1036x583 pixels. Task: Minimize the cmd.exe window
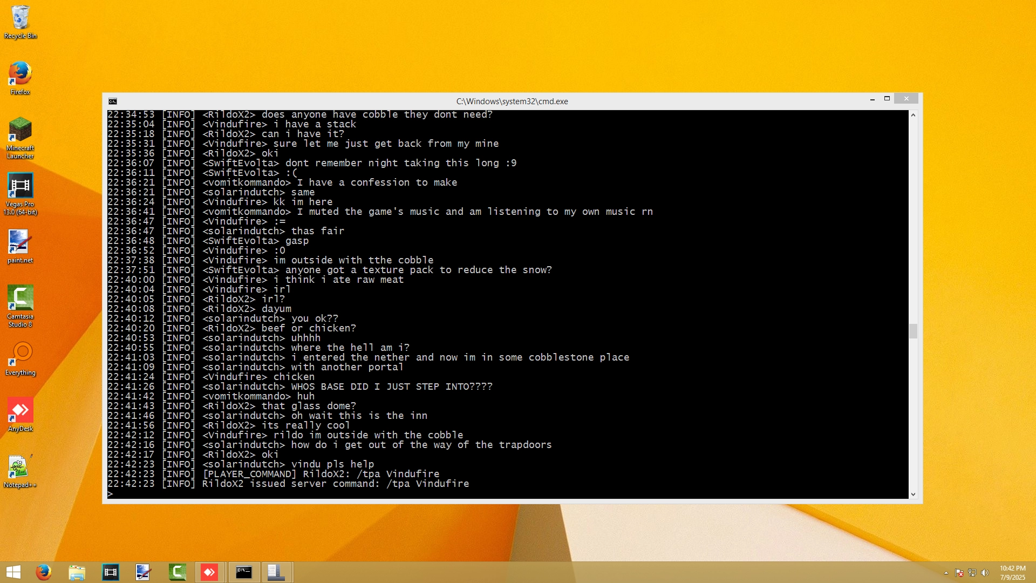pos(873,99)
